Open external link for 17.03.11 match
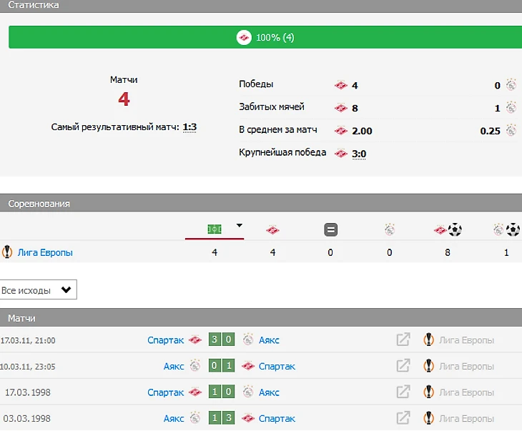This screenshot has width=522, height=431. (403, 340)
